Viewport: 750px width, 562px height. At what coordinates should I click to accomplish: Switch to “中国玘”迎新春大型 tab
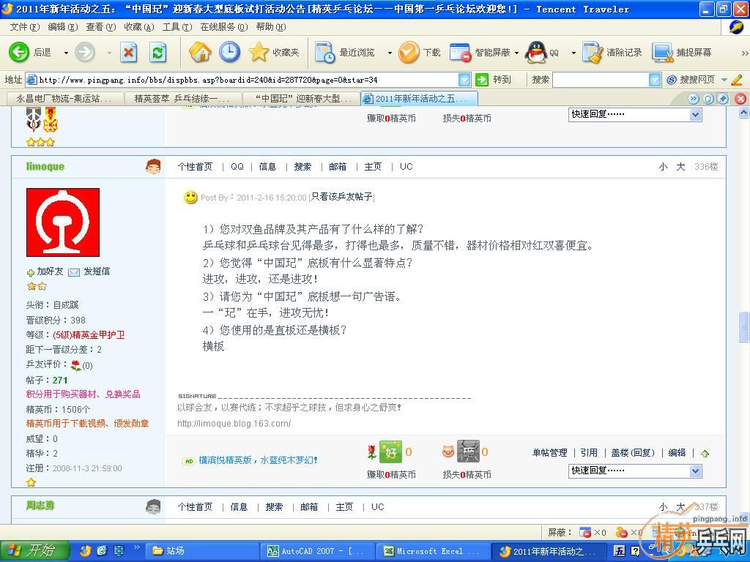[301, 99]
